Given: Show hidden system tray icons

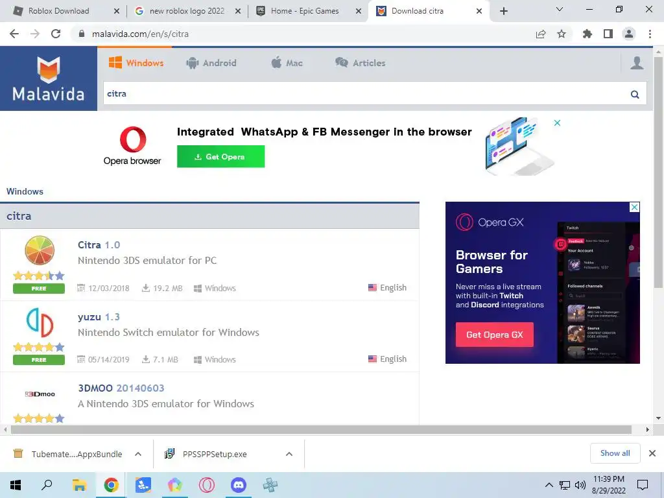Looking at the screenshot, I should [x=549, y=485].
